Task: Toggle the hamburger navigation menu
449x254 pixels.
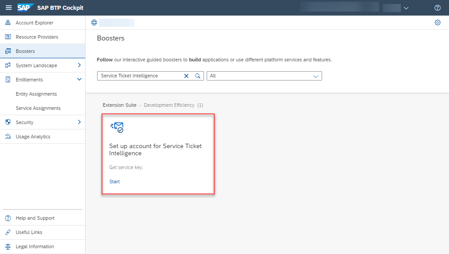Action: pyautogui.click(x=8, y=8)
